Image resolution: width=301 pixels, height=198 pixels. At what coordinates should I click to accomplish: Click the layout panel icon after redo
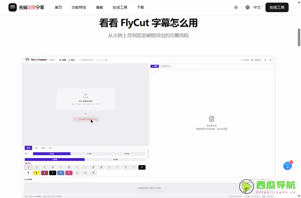[106, 60]
